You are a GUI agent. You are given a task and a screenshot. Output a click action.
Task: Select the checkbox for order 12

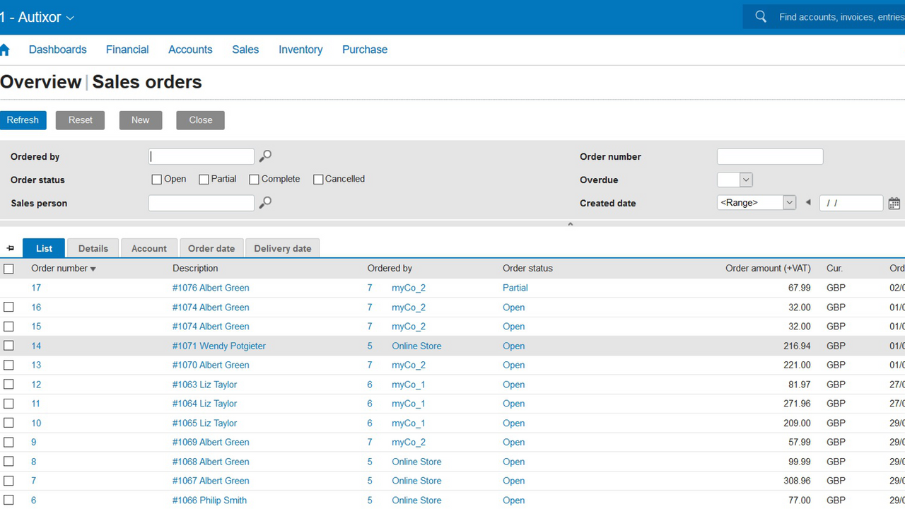pos(8,384)
